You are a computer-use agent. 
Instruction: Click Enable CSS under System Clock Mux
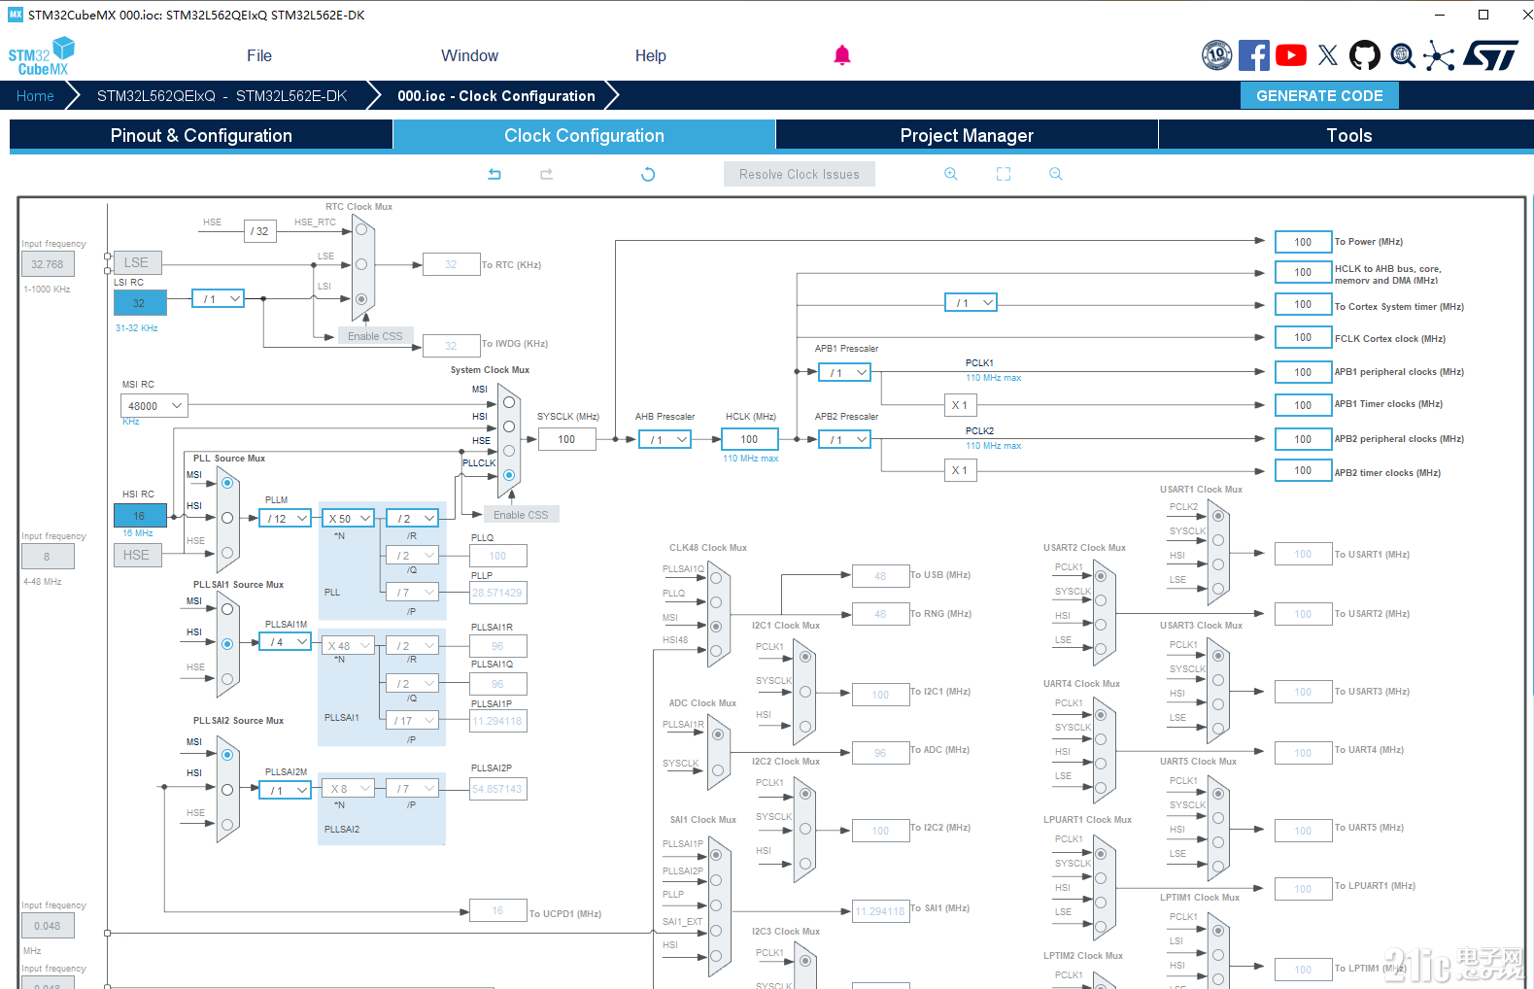click(x=521, y=515)
